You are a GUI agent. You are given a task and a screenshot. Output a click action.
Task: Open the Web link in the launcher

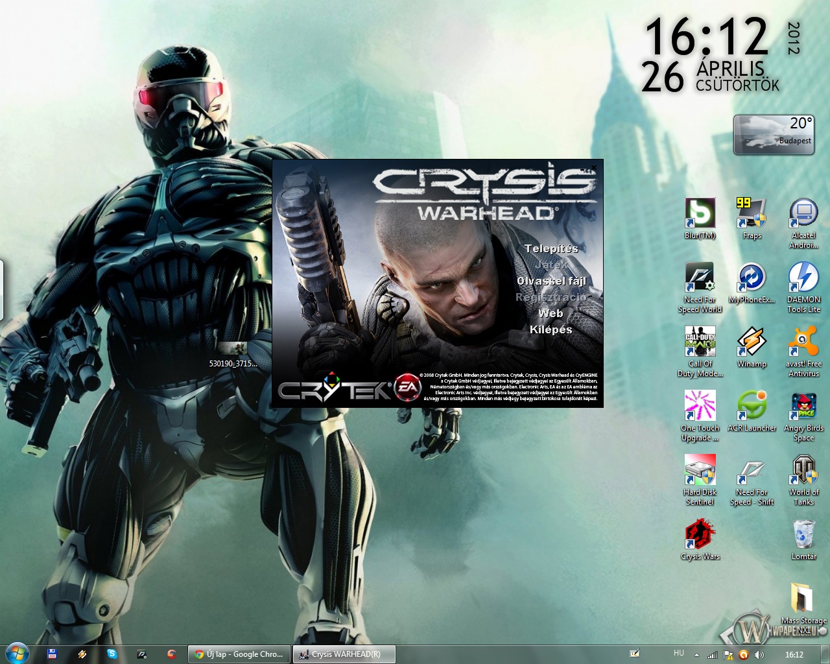551,313
